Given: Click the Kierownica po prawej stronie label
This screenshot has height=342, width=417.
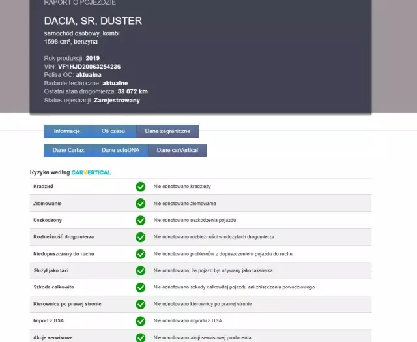Looking at the screenshot, I should [x=67, y=304].
